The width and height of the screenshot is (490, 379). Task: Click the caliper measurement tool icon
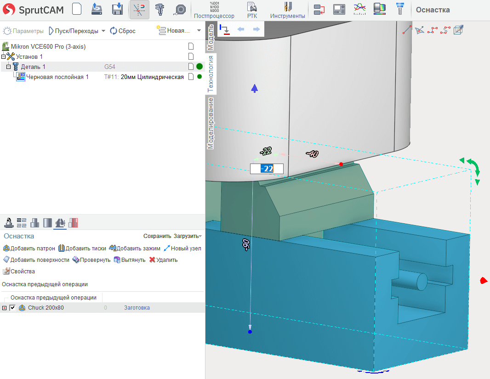click(x=160, y=10)
